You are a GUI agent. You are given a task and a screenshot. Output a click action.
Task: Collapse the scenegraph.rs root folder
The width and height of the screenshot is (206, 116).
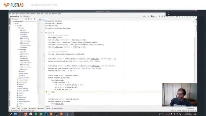point(12,21)
